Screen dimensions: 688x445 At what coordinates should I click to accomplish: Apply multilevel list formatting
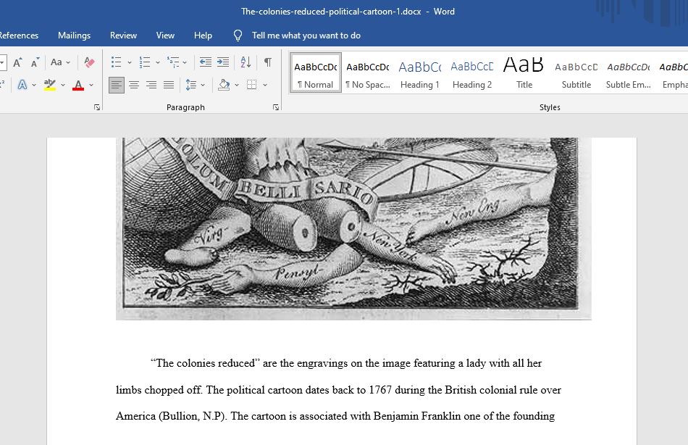[x=173, y=62]
